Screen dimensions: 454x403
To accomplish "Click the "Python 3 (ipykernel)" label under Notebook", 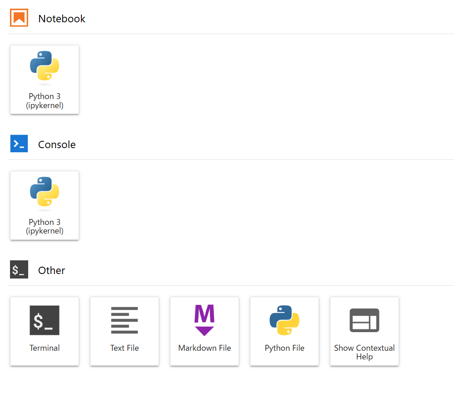I will coord(45,101).
